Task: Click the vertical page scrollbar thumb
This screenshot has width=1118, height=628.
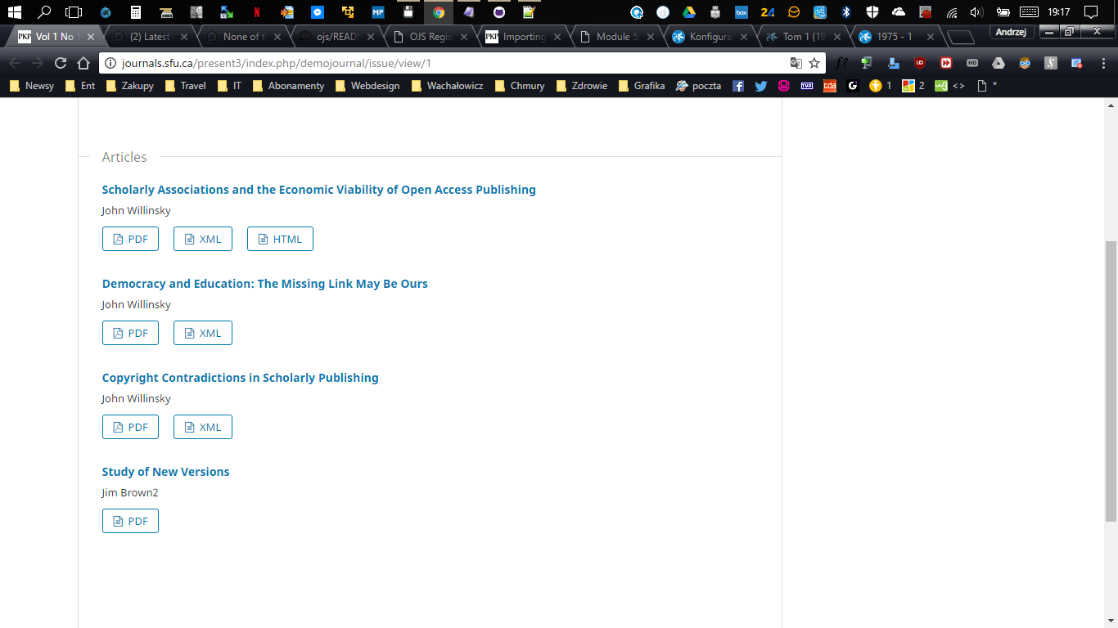Action: pyautogui.click(x=1111, y=380)
